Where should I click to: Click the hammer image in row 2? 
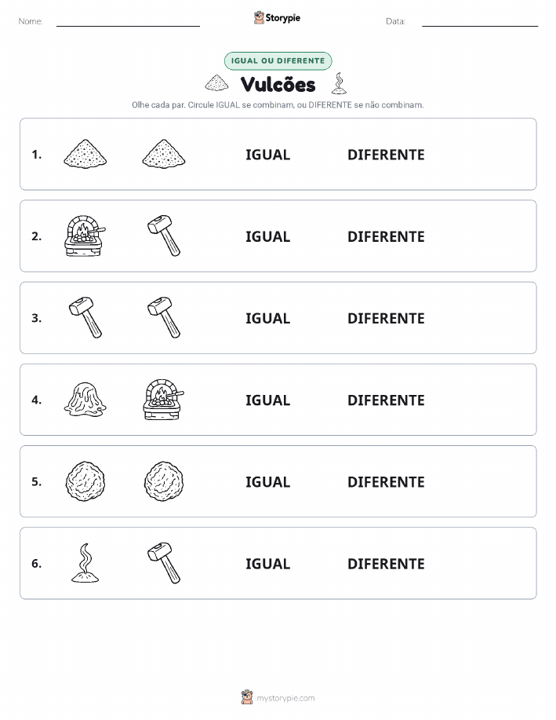[164, 236]
